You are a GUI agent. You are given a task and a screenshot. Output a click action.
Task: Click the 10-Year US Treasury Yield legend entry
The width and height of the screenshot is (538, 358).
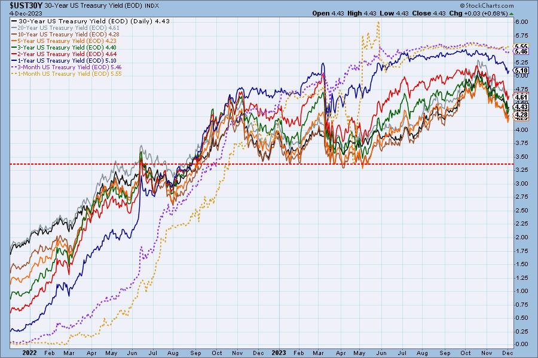(x=66, y=34)
